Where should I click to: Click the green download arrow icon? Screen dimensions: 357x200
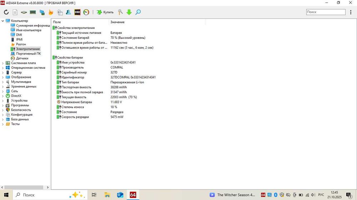click(x=129, y=12)
